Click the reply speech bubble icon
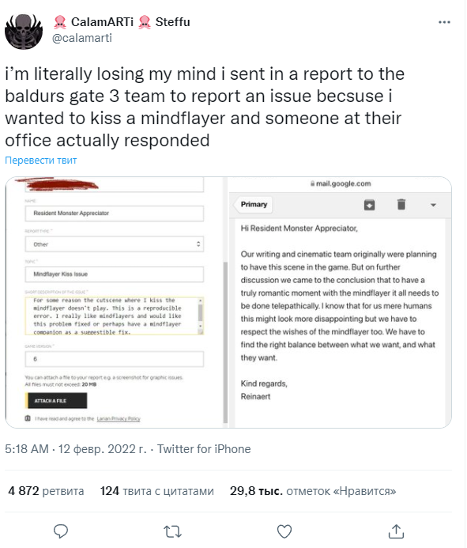Viewport: 467px width, 548px height. [x=60, y=531]
